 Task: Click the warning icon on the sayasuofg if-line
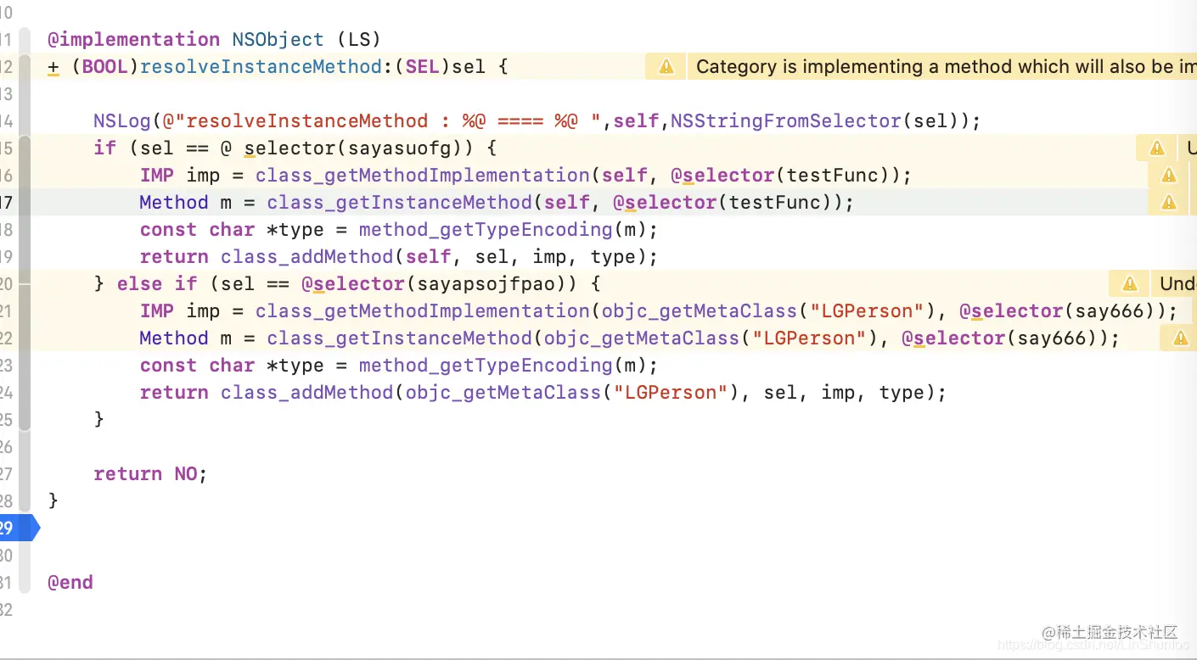[x=1157, y=148]
